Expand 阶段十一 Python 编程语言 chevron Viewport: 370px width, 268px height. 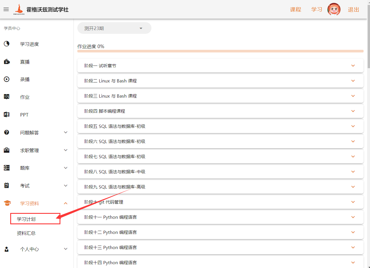353,217
